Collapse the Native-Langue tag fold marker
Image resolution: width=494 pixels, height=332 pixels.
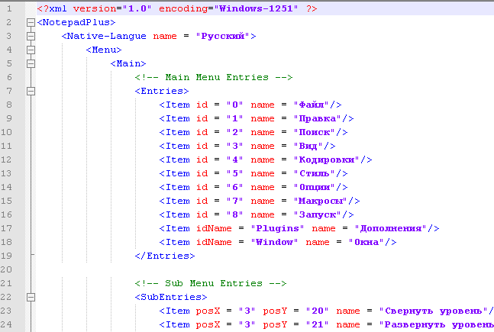pos(31,37)
